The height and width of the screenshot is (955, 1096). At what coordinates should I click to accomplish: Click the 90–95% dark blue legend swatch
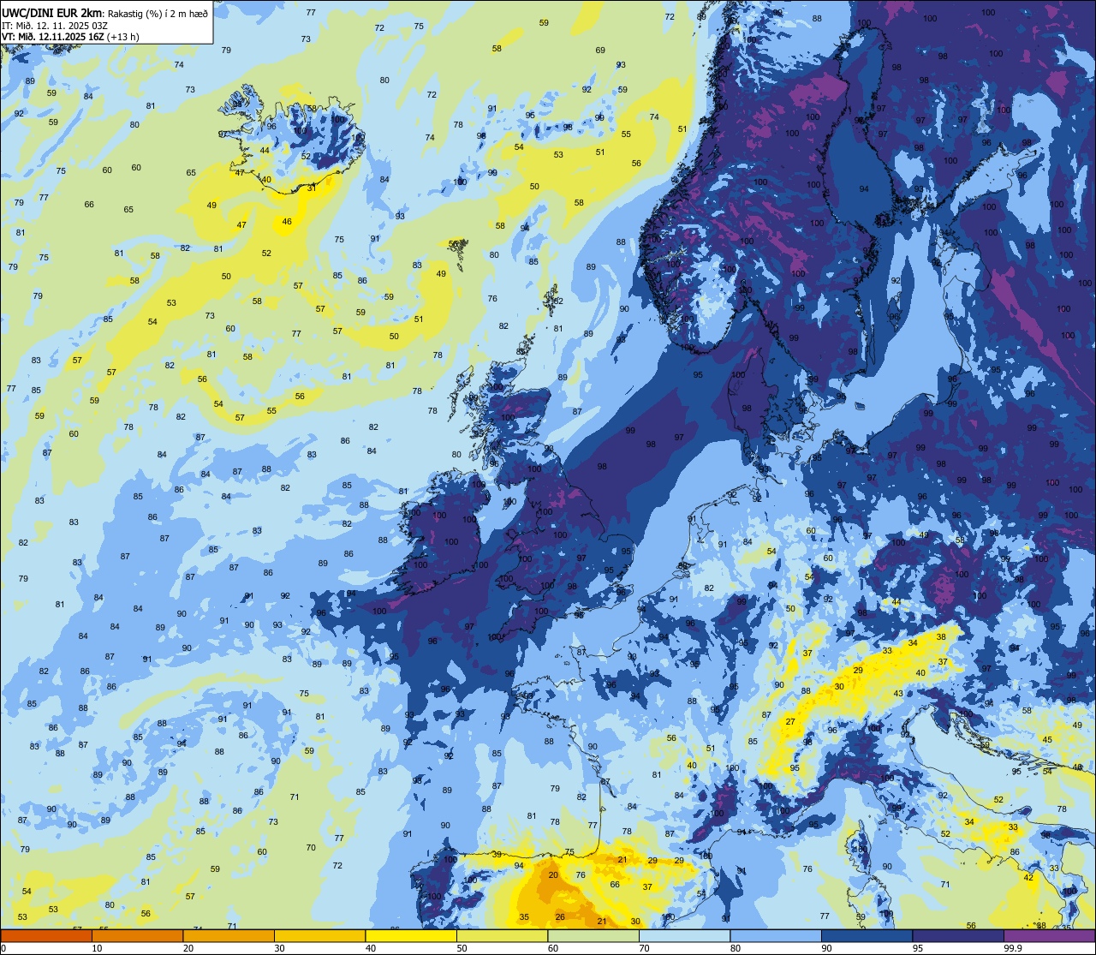(867, 935)
